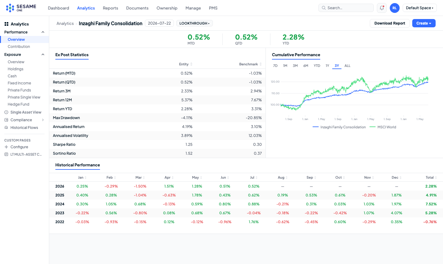
Task: Sort the Nov column
Action: coord(373,178)
